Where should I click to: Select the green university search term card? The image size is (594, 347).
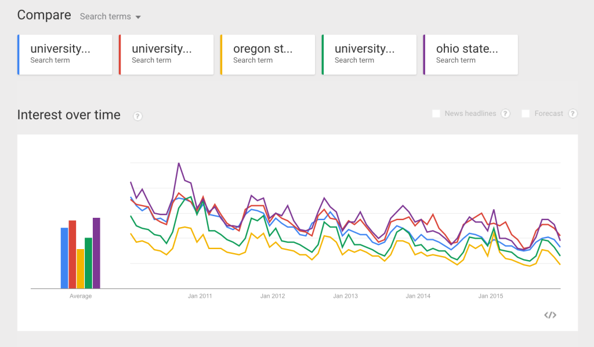point(370,54)
